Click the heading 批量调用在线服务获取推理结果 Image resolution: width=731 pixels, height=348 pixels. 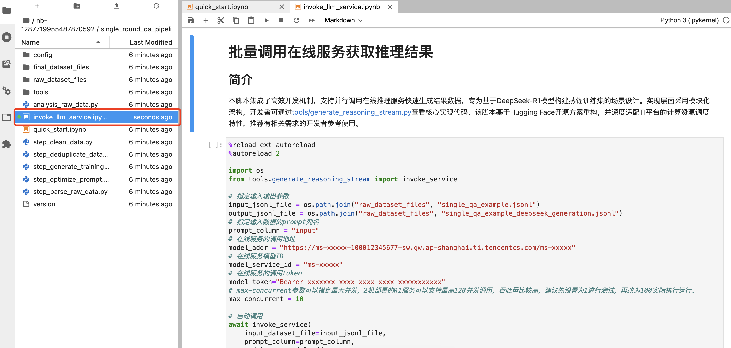tap(331, 52)
